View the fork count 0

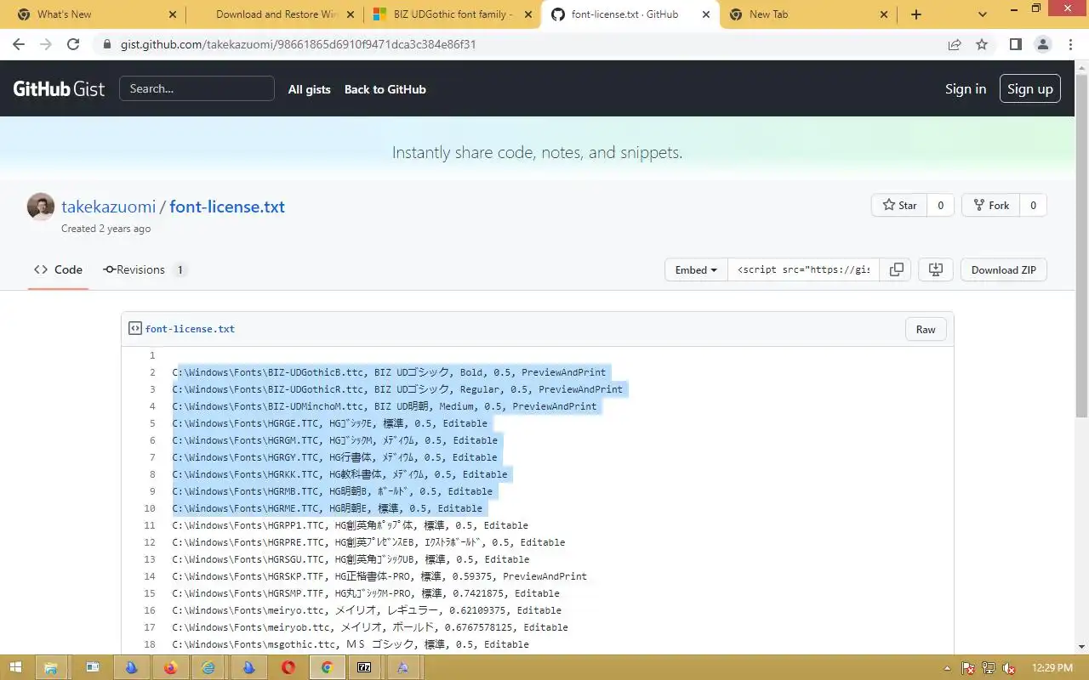[x=1033, y=205]
